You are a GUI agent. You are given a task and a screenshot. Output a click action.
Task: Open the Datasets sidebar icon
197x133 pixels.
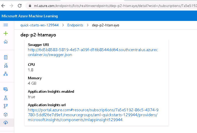pos(6,89)
